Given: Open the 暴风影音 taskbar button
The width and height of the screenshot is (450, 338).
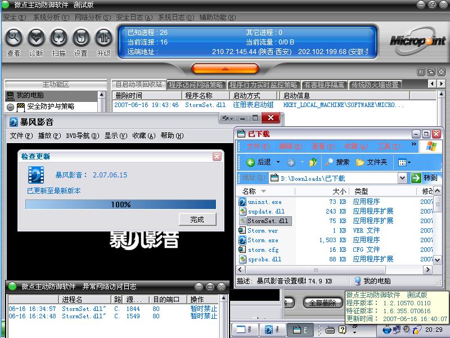Looking at the screenshot, I should (x=272, y=330).
